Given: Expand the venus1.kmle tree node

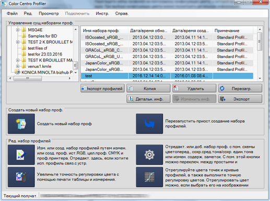Looking at the screenshot, I should click(x=18, y=66).
